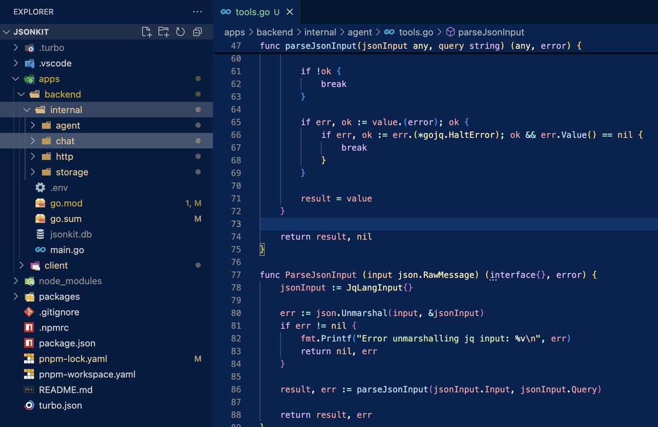Image resolution: width=658 pixels, height=427 pixels.
Task: Click the go.mod file icon
Action: coord(40,203)
